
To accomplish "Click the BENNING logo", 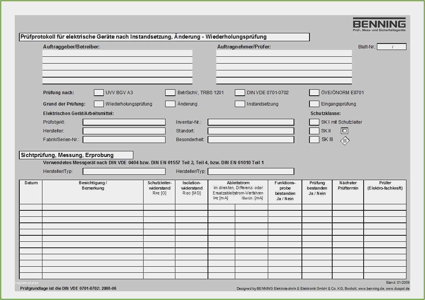I will (379, 25).
